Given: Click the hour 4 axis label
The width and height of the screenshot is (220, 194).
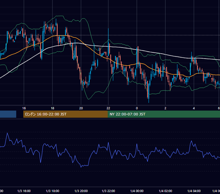Looking at the screenshot, I should tap(194, 108).
